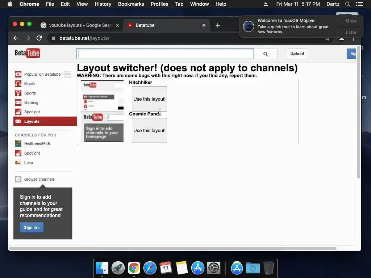
Task: Open Trash from the dock
Action: tap(268, 268)
